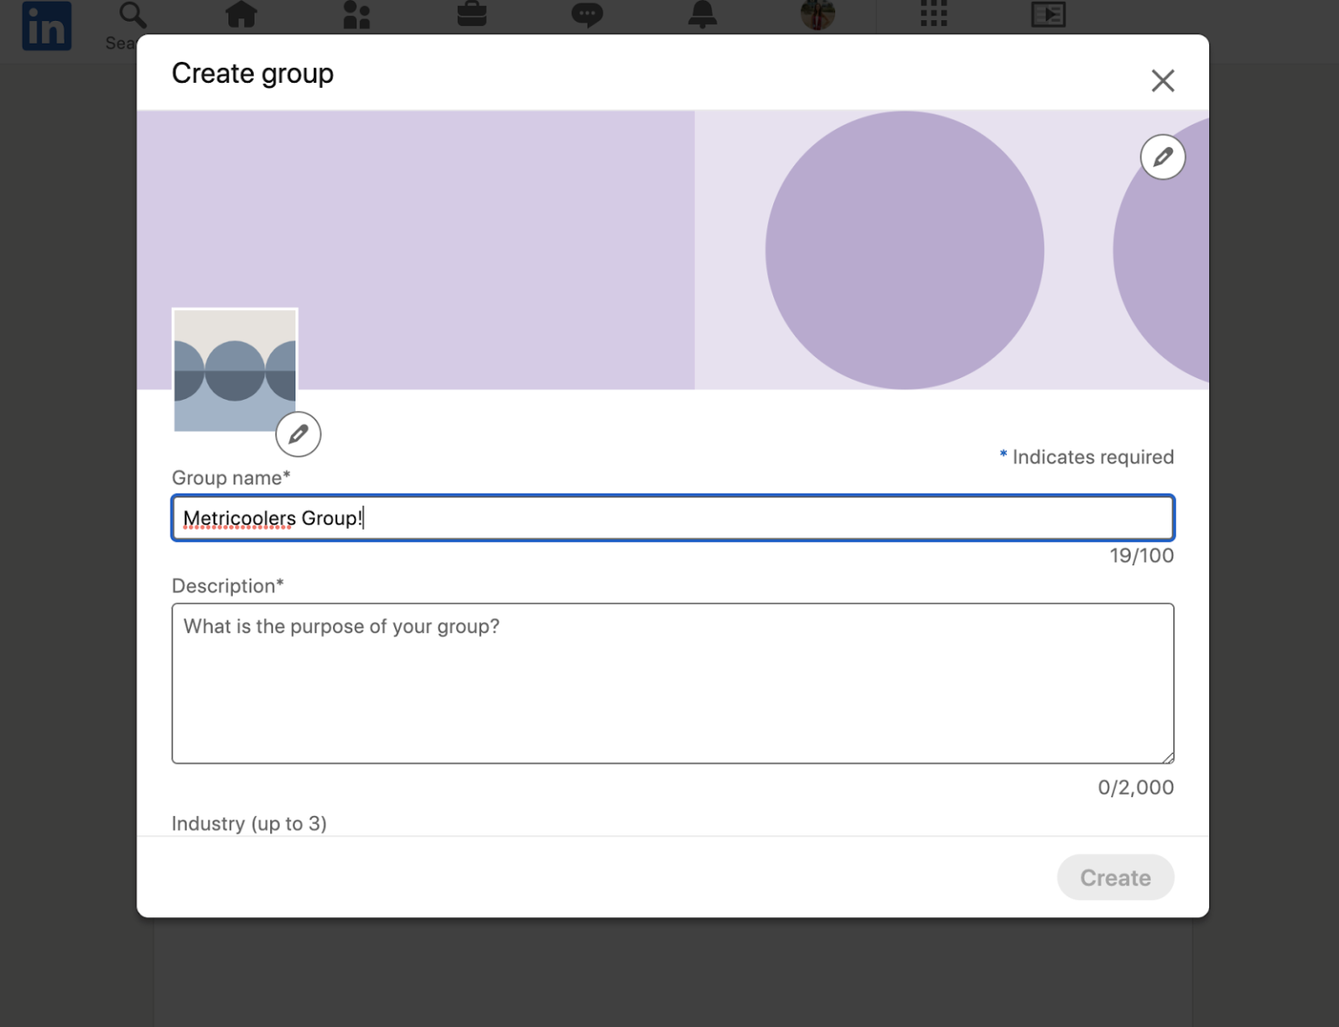Click the Description resize handle corner
The image size is (1339, 1027).
(1167, 757)
